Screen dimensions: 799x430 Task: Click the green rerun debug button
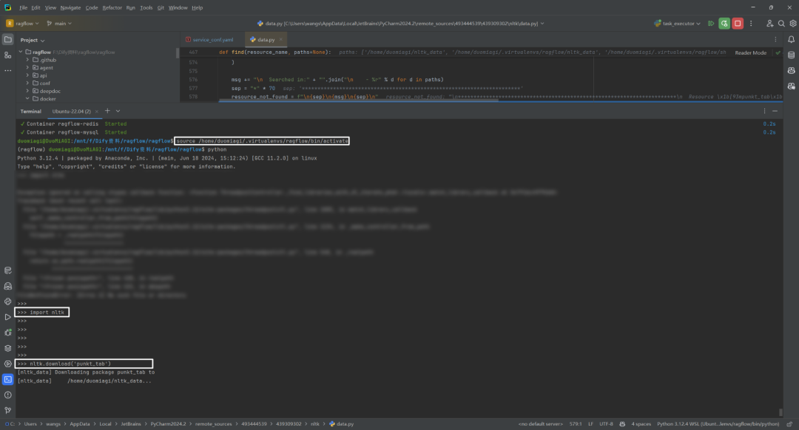[x=724, y=24]
